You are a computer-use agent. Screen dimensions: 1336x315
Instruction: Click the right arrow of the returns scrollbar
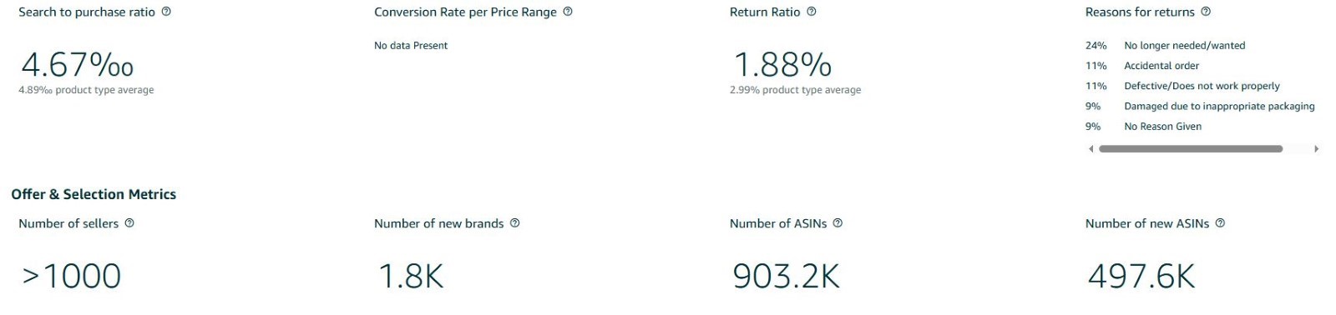tap(1317, 149)
